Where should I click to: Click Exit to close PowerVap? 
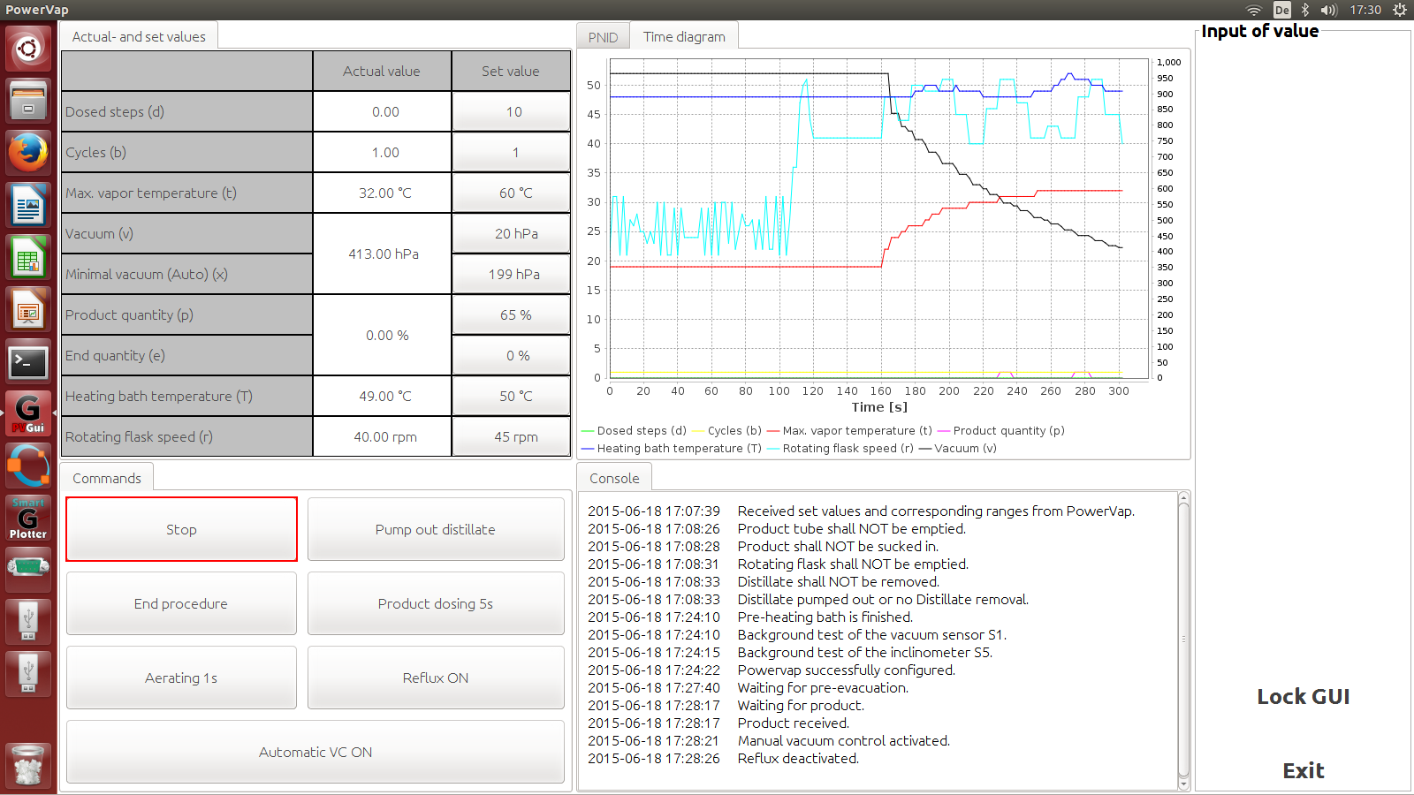(1304, 770)
